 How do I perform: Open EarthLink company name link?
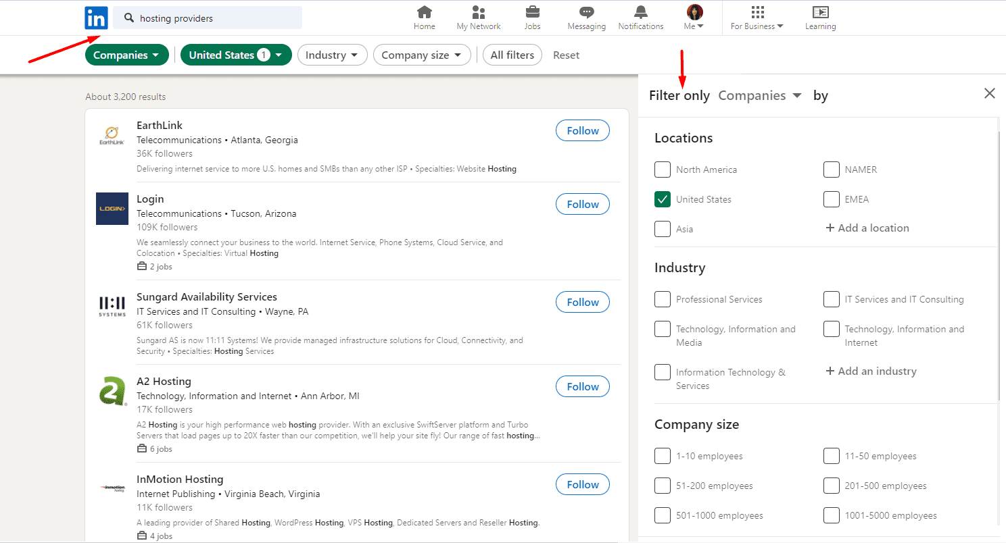[x=160, y=126]
